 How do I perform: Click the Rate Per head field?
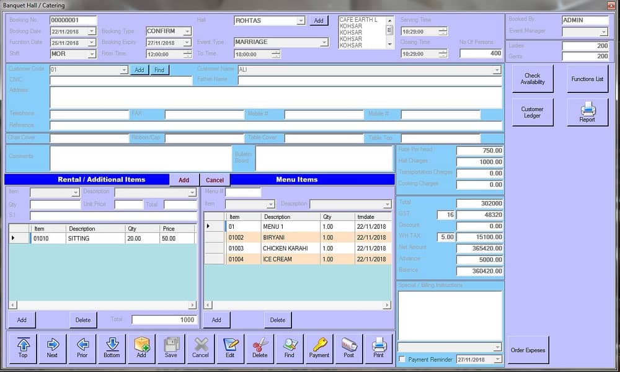coord(480,151)
